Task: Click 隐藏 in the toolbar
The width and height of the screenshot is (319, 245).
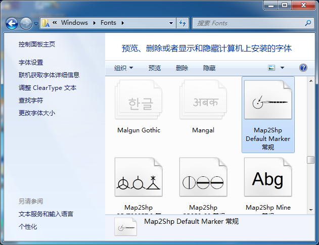Action: pyautogui.click(x=209, y=68)
